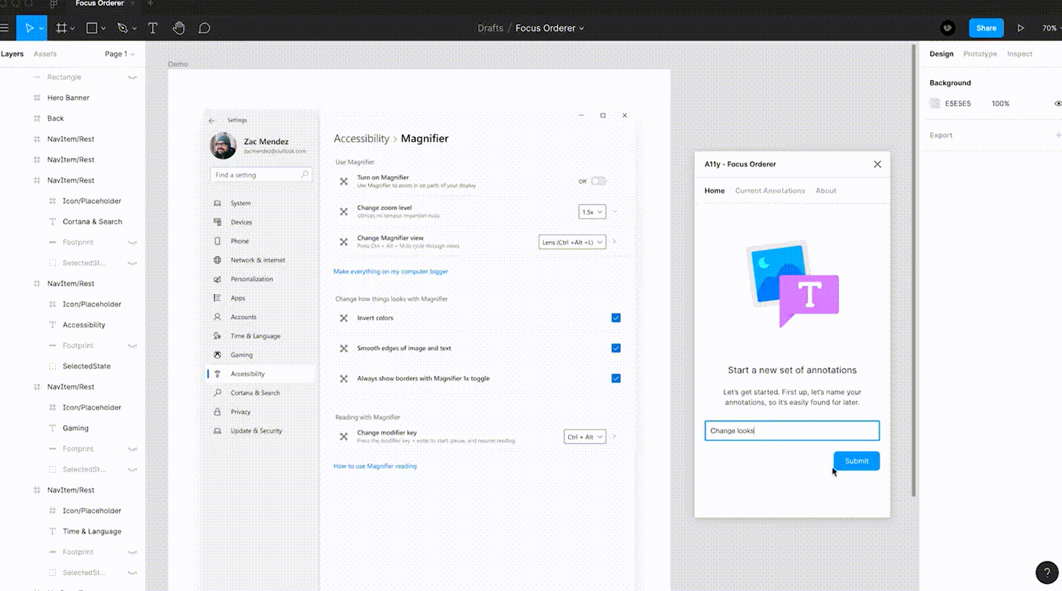1062x591 pixels.
Task: Open the zoom level 1.5x dropdown
Action: click(592, 212)
